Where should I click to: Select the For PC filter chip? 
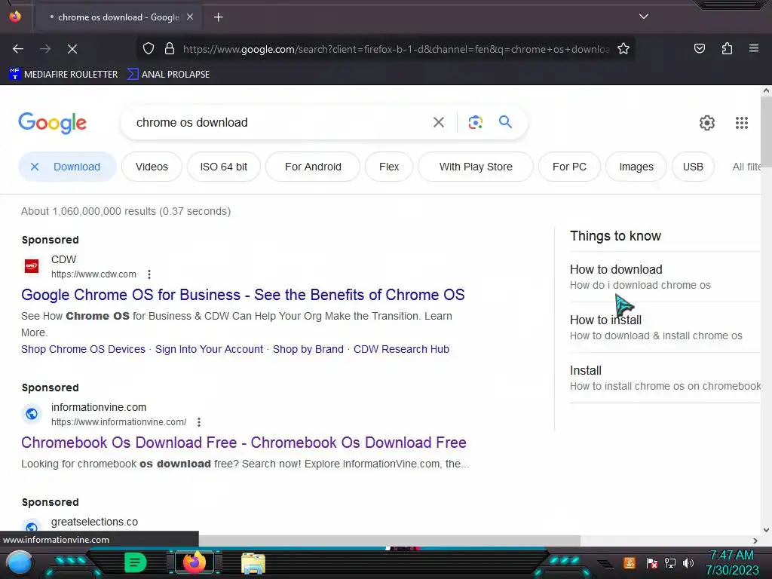pos(569,167)
